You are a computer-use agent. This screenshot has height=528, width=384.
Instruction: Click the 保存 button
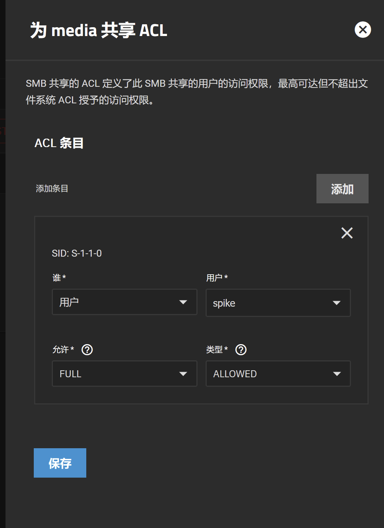pos(60,463)
